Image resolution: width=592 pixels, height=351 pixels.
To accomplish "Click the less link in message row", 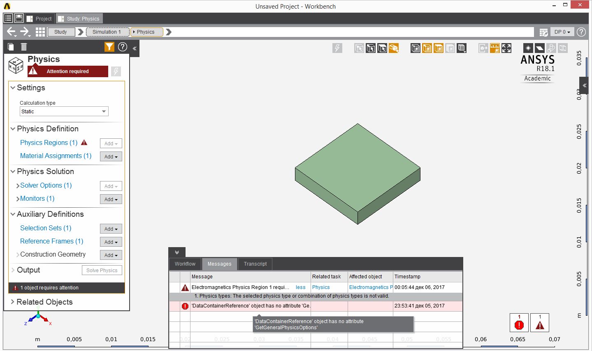I will click(301, 287).
